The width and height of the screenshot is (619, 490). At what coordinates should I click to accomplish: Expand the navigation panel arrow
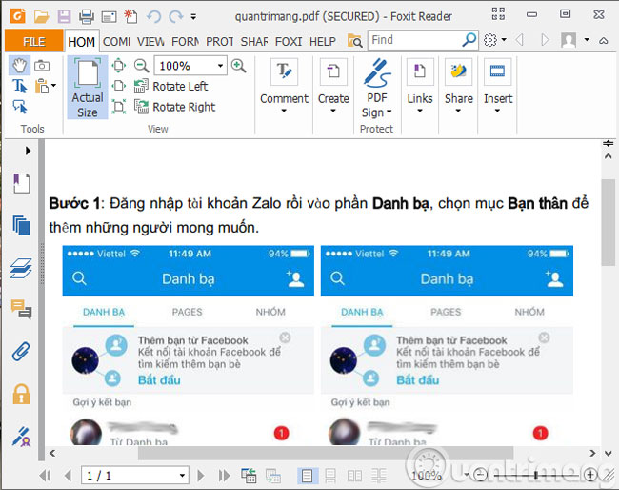(28, 151)
